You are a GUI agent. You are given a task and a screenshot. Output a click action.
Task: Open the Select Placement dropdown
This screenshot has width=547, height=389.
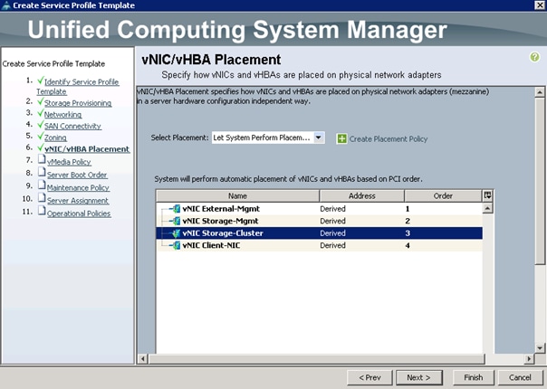point(268,138)
